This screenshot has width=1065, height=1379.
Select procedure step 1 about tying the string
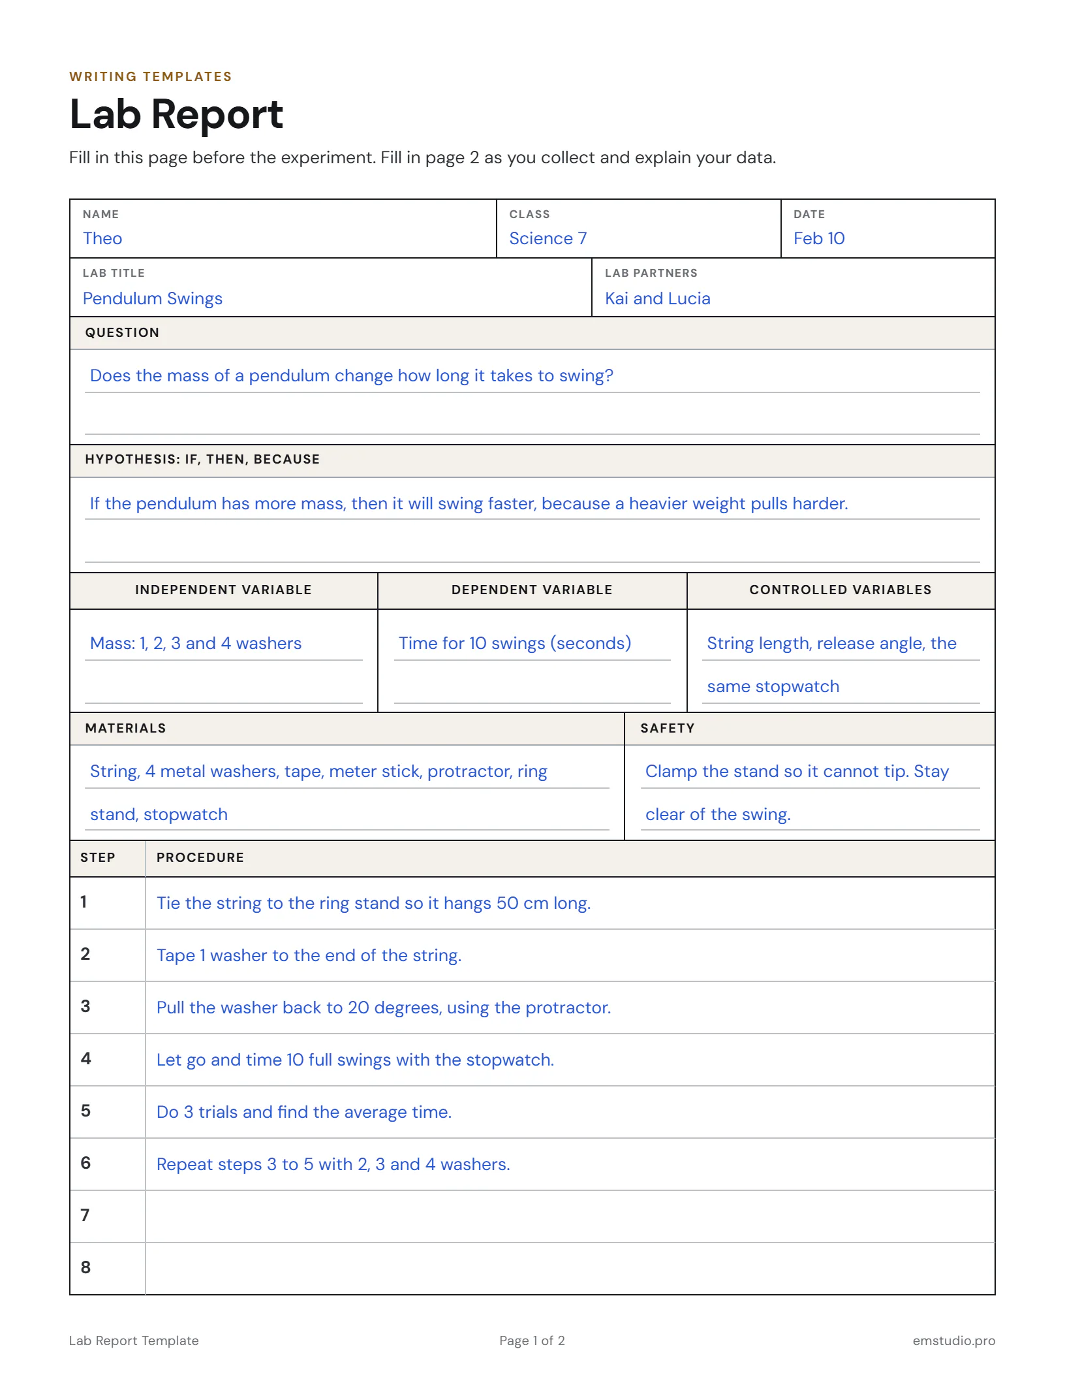[570, 903]
